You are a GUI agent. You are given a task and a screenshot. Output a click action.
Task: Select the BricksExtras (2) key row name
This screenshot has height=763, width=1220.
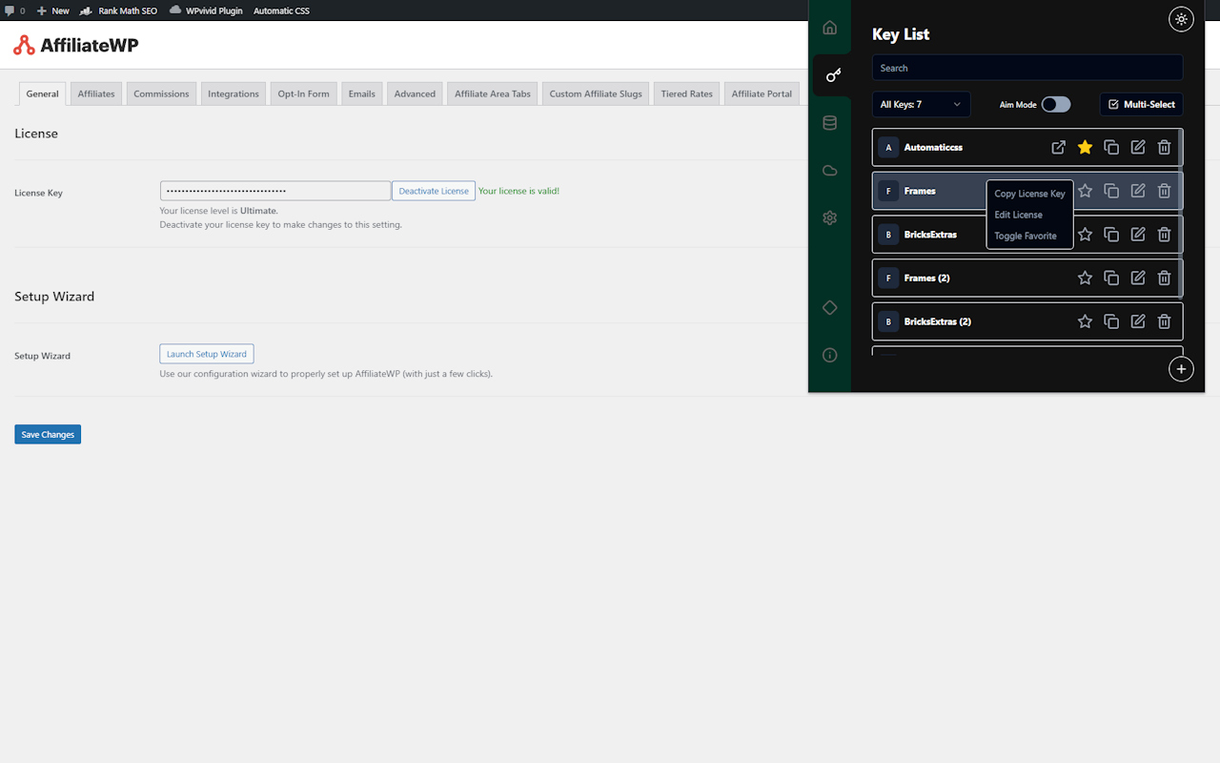tap(937, 321)
